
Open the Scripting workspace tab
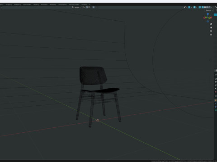click(x=85, y=4)
